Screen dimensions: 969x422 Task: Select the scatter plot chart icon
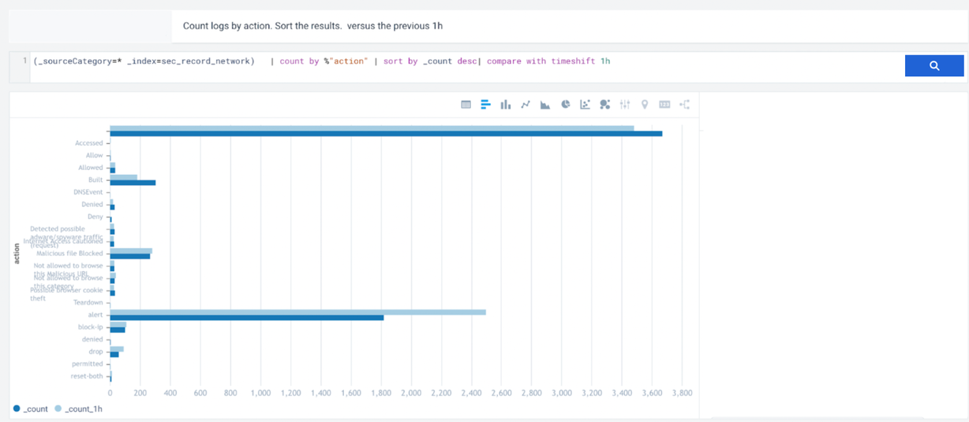point(586,105)
